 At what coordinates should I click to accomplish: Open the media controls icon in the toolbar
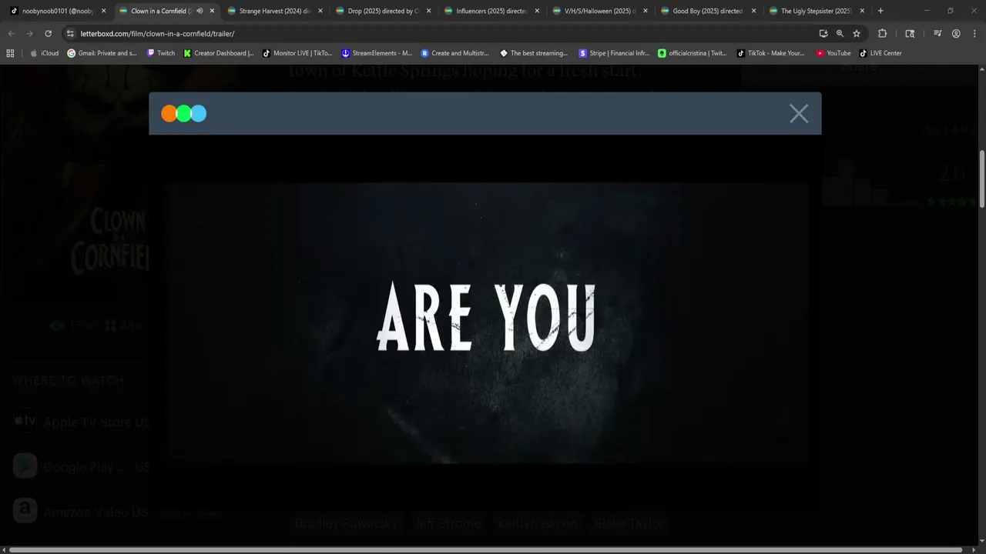(937, 34)
